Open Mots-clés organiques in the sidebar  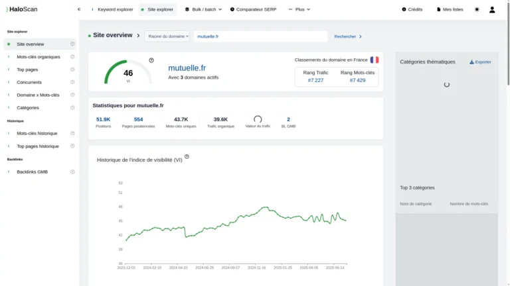[40, 57]
